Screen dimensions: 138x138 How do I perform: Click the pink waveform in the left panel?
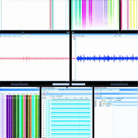tap(34, 58)
